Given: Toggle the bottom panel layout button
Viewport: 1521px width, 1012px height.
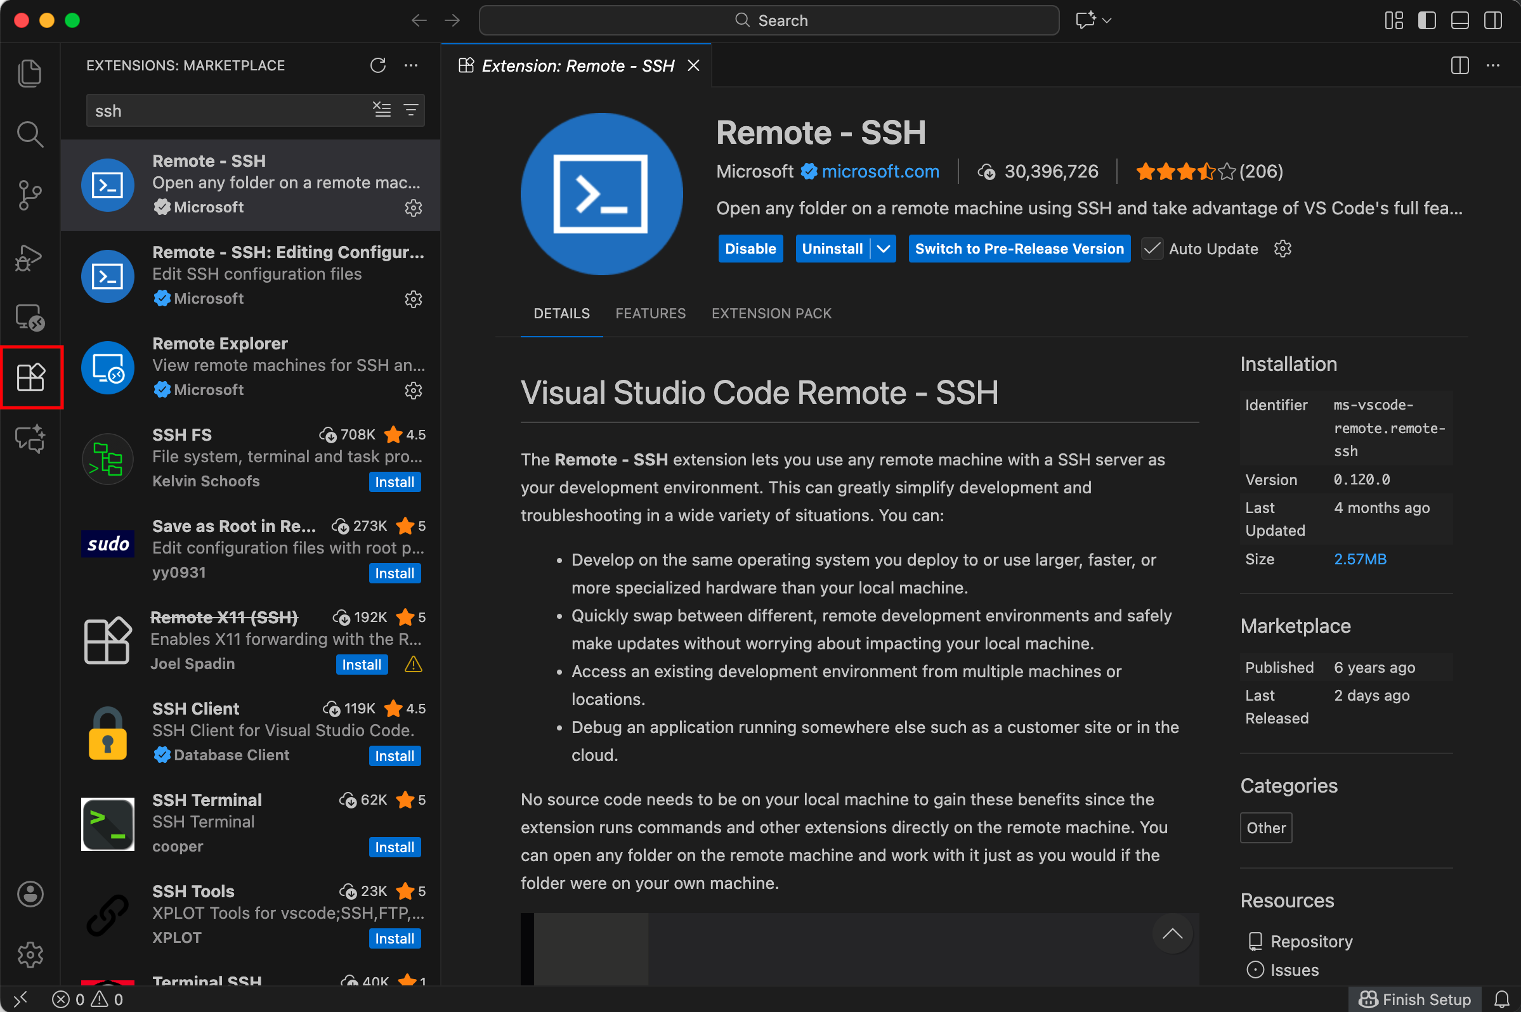Looking at the screenshot, I should coord(1459,21).
